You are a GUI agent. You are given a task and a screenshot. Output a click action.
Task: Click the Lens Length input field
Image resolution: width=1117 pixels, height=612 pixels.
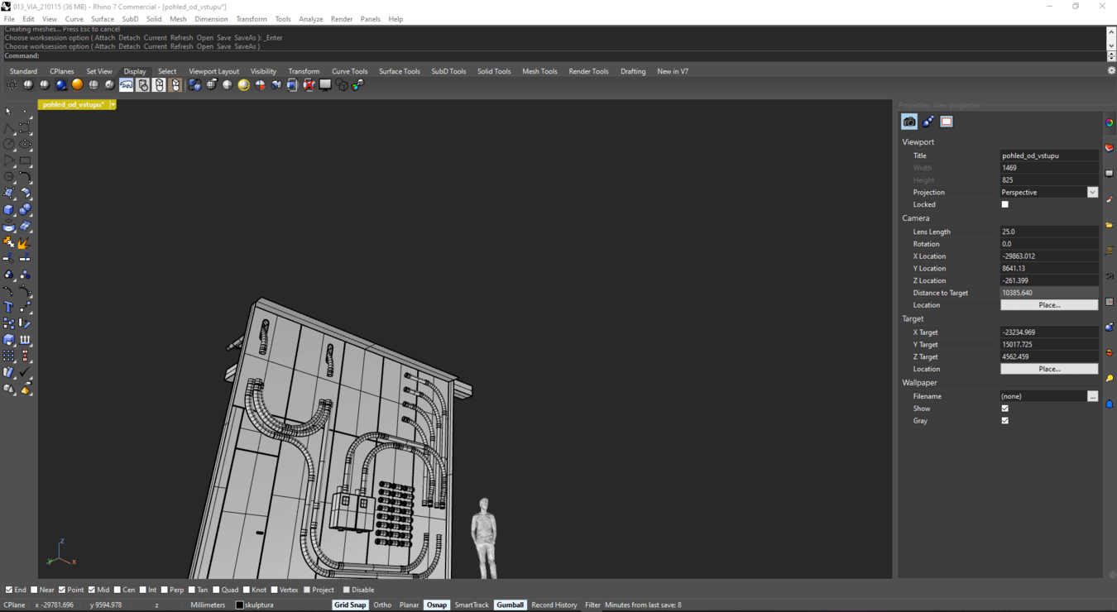coord(1048,232)
